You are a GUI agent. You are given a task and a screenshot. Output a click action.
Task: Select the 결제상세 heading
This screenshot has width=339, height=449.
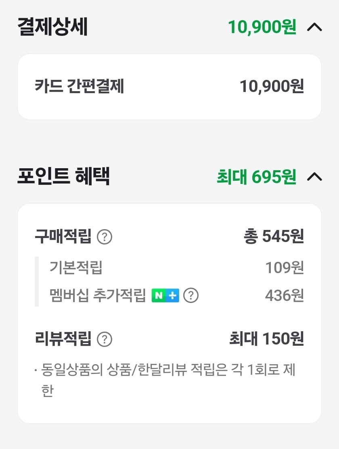(52, 27)
